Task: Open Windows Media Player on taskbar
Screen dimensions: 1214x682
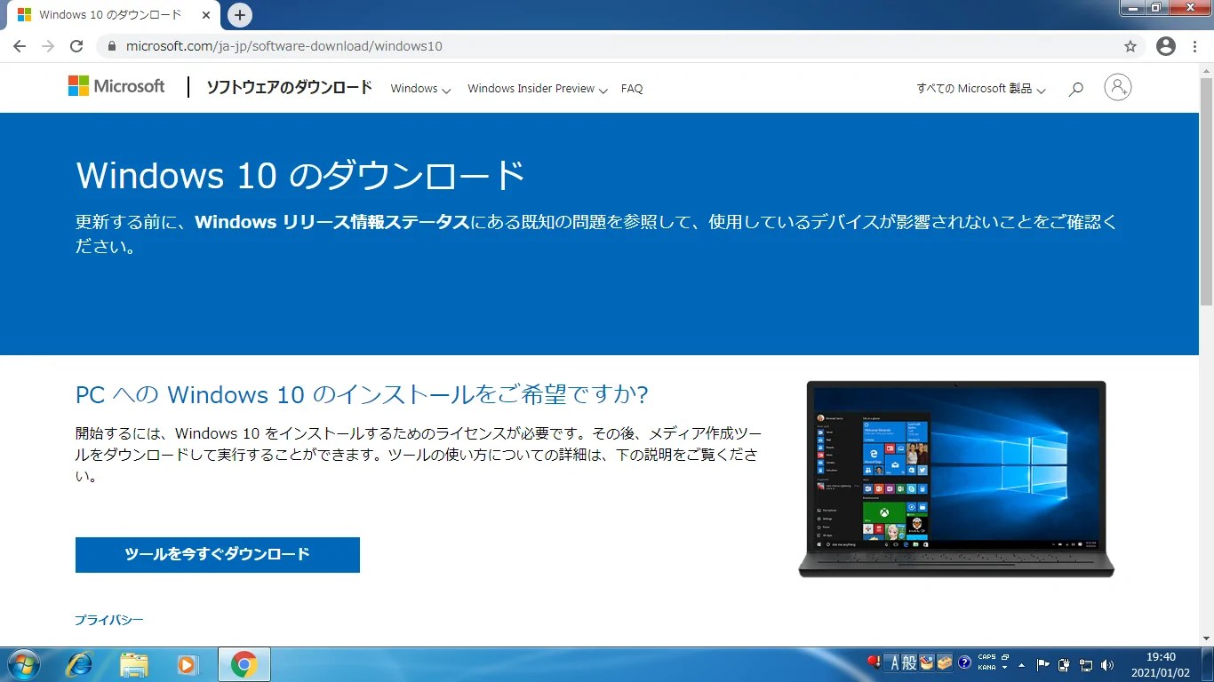Action: coord(187,664)
